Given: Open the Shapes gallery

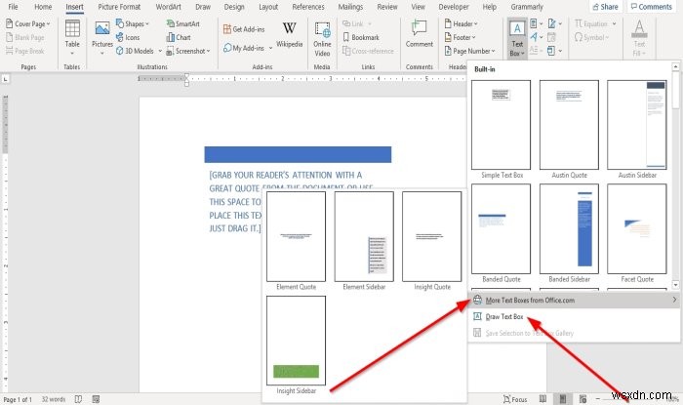Looking at the screenshot, I should click(133, 24).
